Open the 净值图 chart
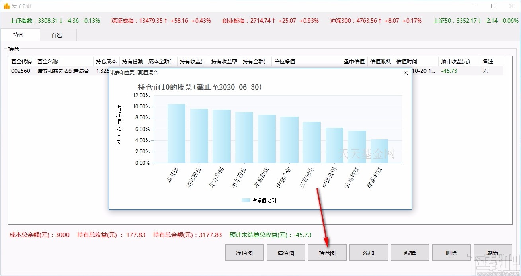This screenshot has height=276, width=521. [x=244, y=252]
